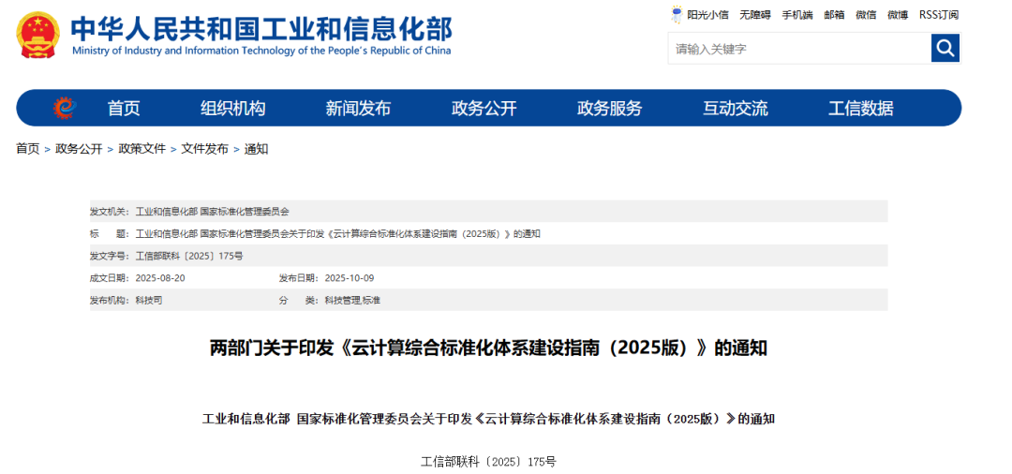
Task: Click 文件发布 in the breadcrumb
Action: click(x=204, y=149)
